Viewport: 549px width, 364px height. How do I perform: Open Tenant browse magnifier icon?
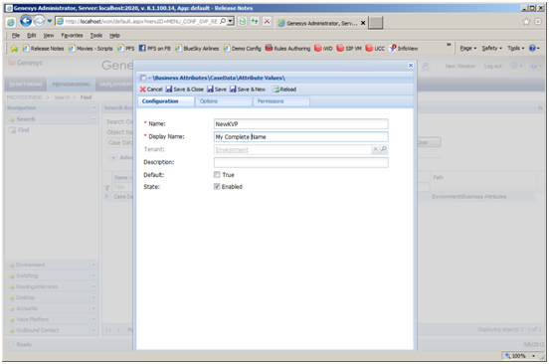[x=384, y=149]
